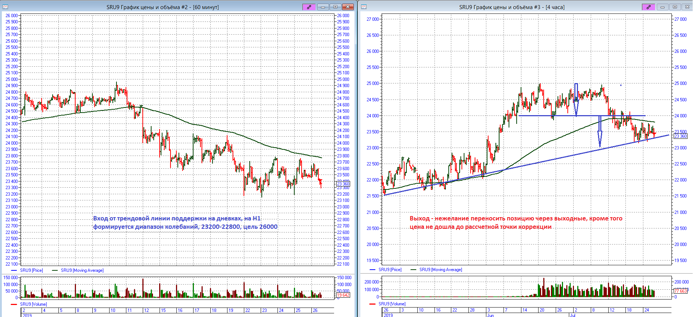The height and width of the screenshot is (317, 693).
Task: Select SRU9 [Moving Average] legend in the 4-hour chart
Action: pos(440,270)
